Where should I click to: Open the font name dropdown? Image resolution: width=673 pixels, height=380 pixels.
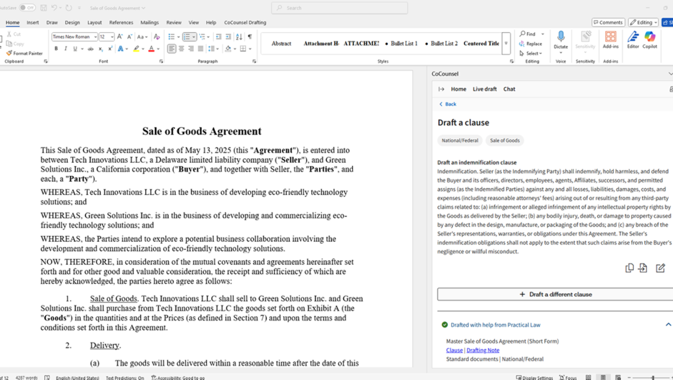(x=95, y=37)
